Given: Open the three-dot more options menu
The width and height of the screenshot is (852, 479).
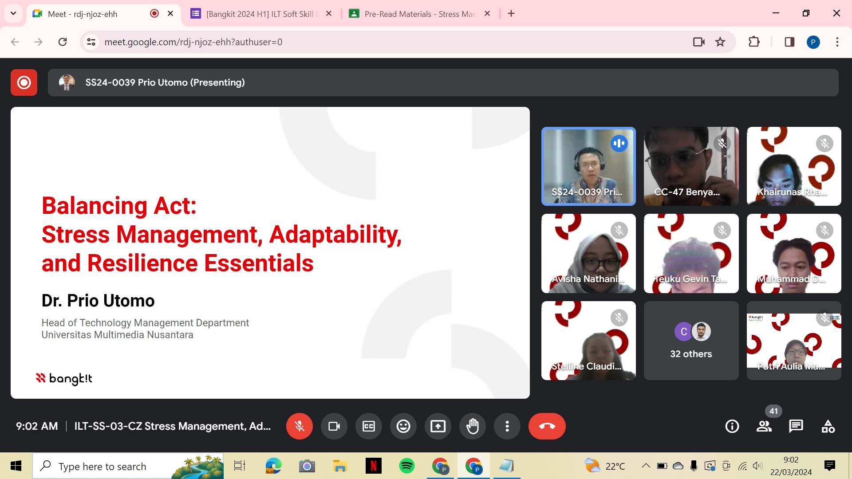Looking at the screenshot, I should [x=507, y=426].
